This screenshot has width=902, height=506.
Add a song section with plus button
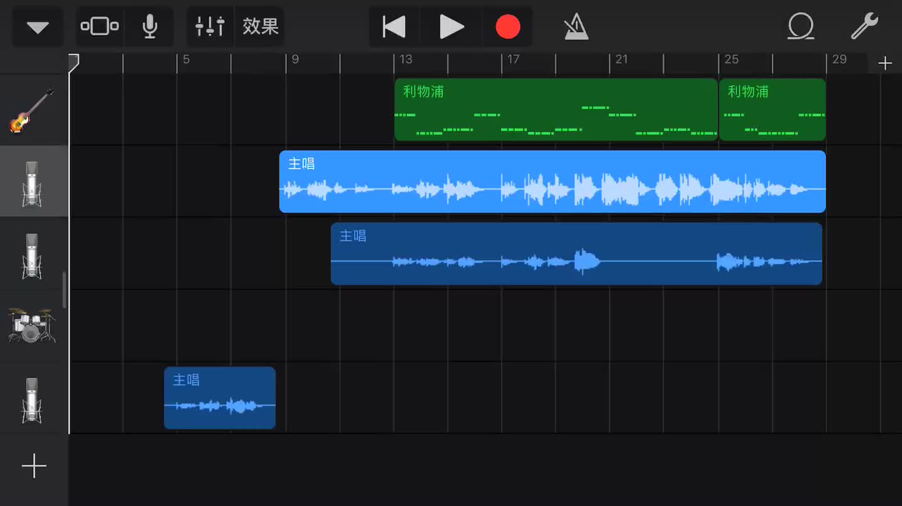(x=884, y=63)
